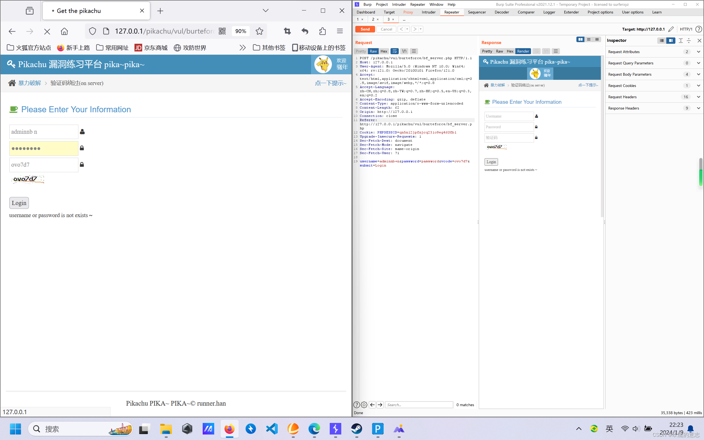Open the Burp menu

pyautogui.click(x=367, y=4)
